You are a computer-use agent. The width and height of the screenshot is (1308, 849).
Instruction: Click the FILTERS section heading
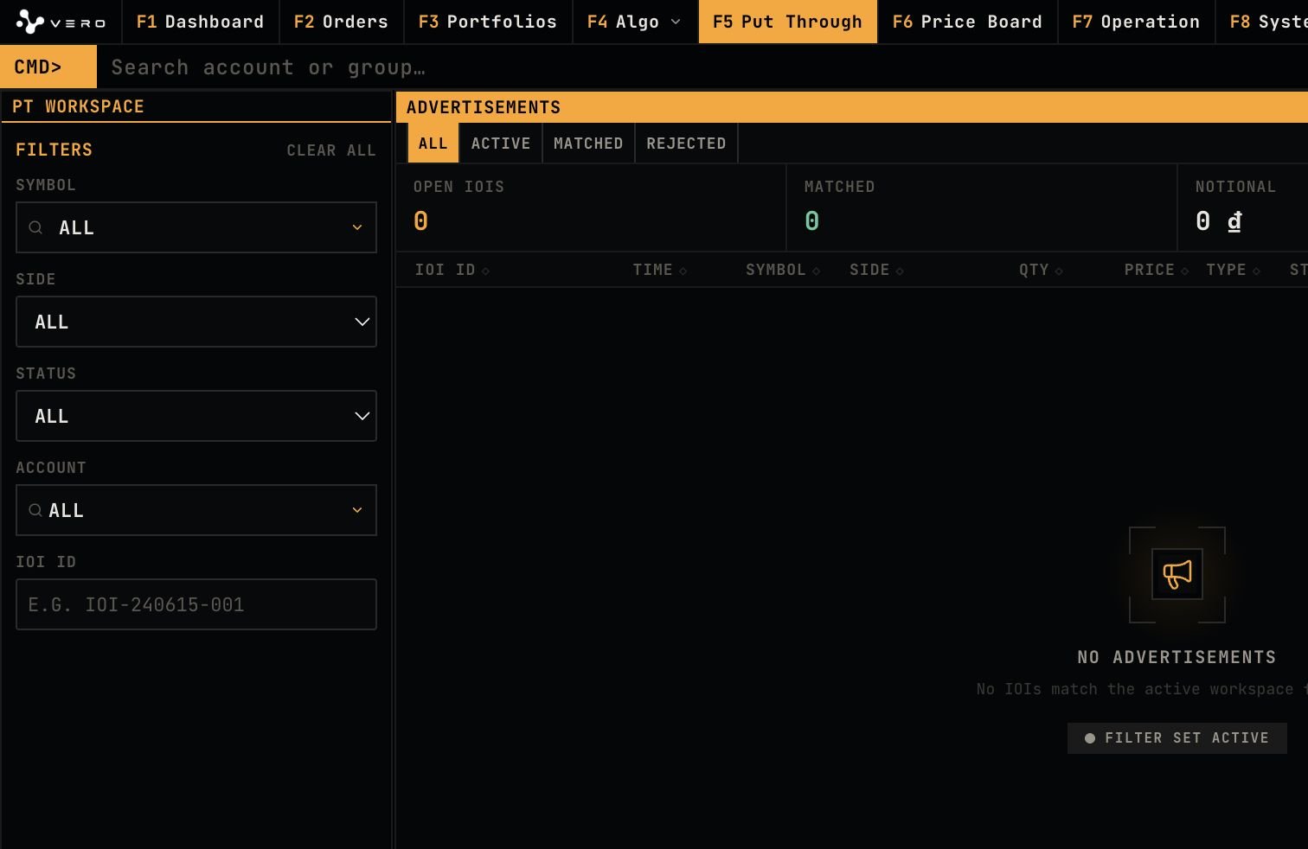point(54,150)
